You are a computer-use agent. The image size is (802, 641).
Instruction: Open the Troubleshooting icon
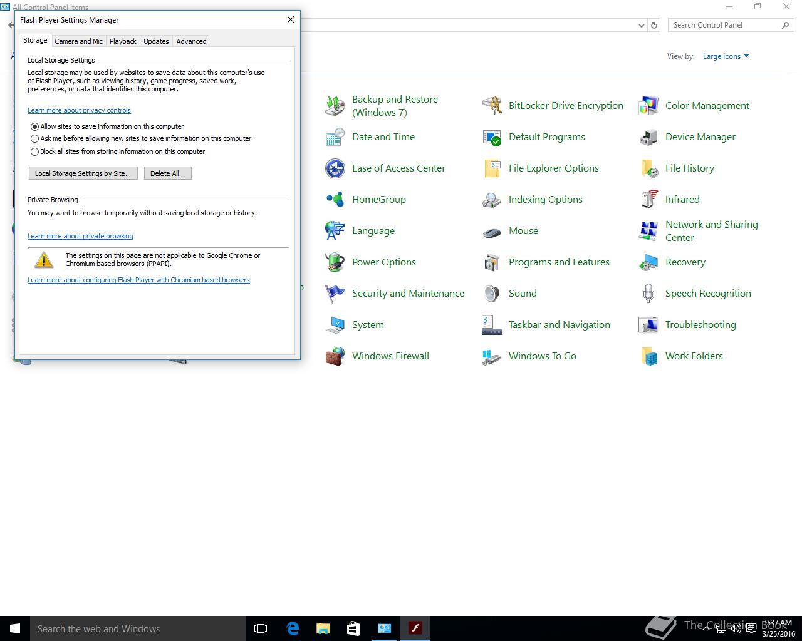coord(648,325)
